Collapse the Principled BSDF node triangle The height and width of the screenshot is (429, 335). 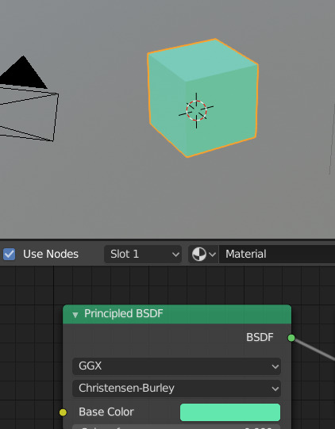coord(75,315)
